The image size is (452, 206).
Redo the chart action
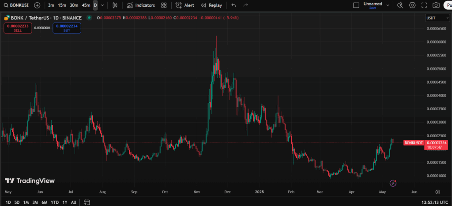click(245, 5)
